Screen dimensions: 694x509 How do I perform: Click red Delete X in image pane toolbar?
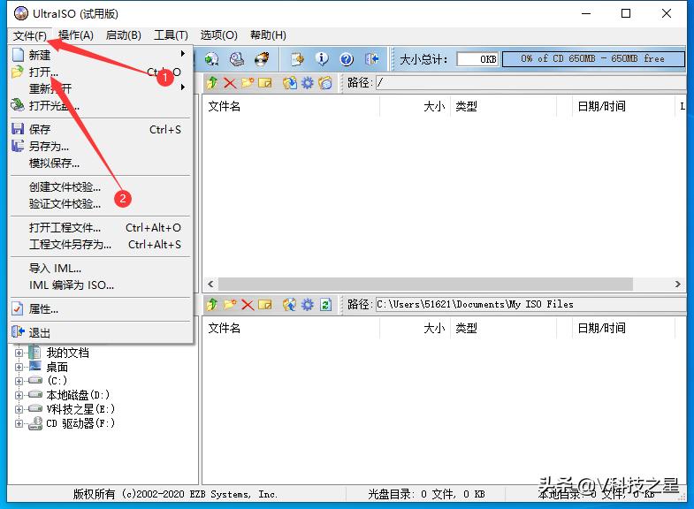(230, 83)
